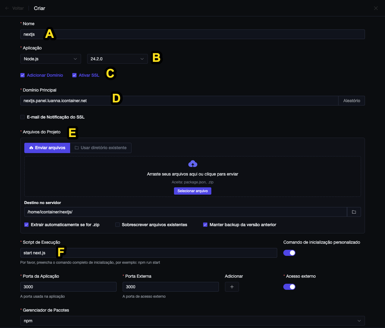This screenshot has height=328, width=385.
Task: Click the Selecionar arquivo button
Action: [x=192, y=191]
